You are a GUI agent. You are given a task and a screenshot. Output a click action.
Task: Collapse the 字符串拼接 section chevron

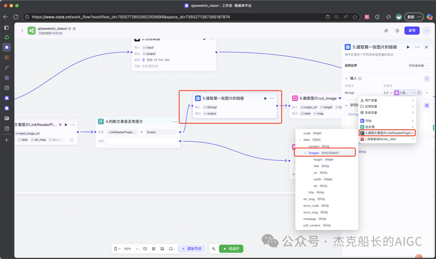346,105
